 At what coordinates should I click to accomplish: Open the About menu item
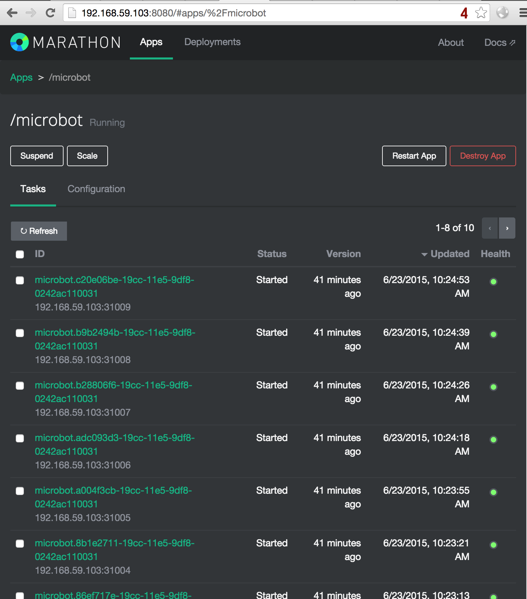(451, 42)
